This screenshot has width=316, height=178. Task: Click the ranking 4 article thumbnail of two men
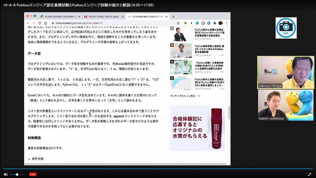point(181,67)
